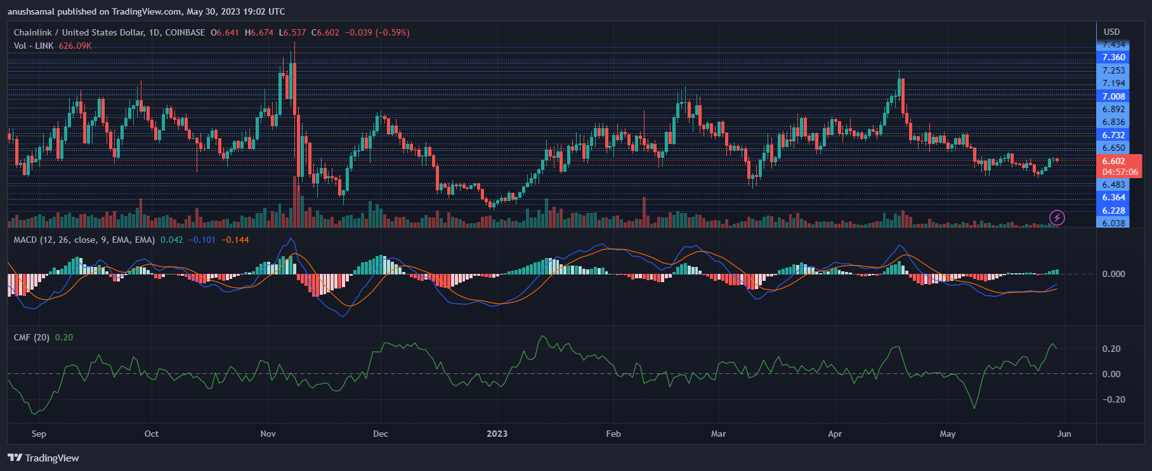Viewport: 1152px width, 471px height.
Task: Click the CMF 0.20 axis label
Action: 1111,349
